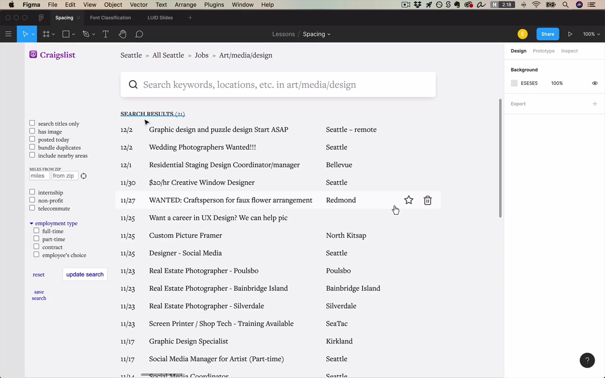
Task: Switch to the Inspect panel tab
Action: [x=570, y=51]
